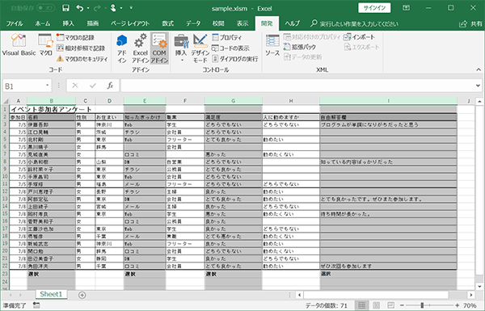485x311 pixels.
Task: Switch to the ホーム tab
Action: pos(43,23)
